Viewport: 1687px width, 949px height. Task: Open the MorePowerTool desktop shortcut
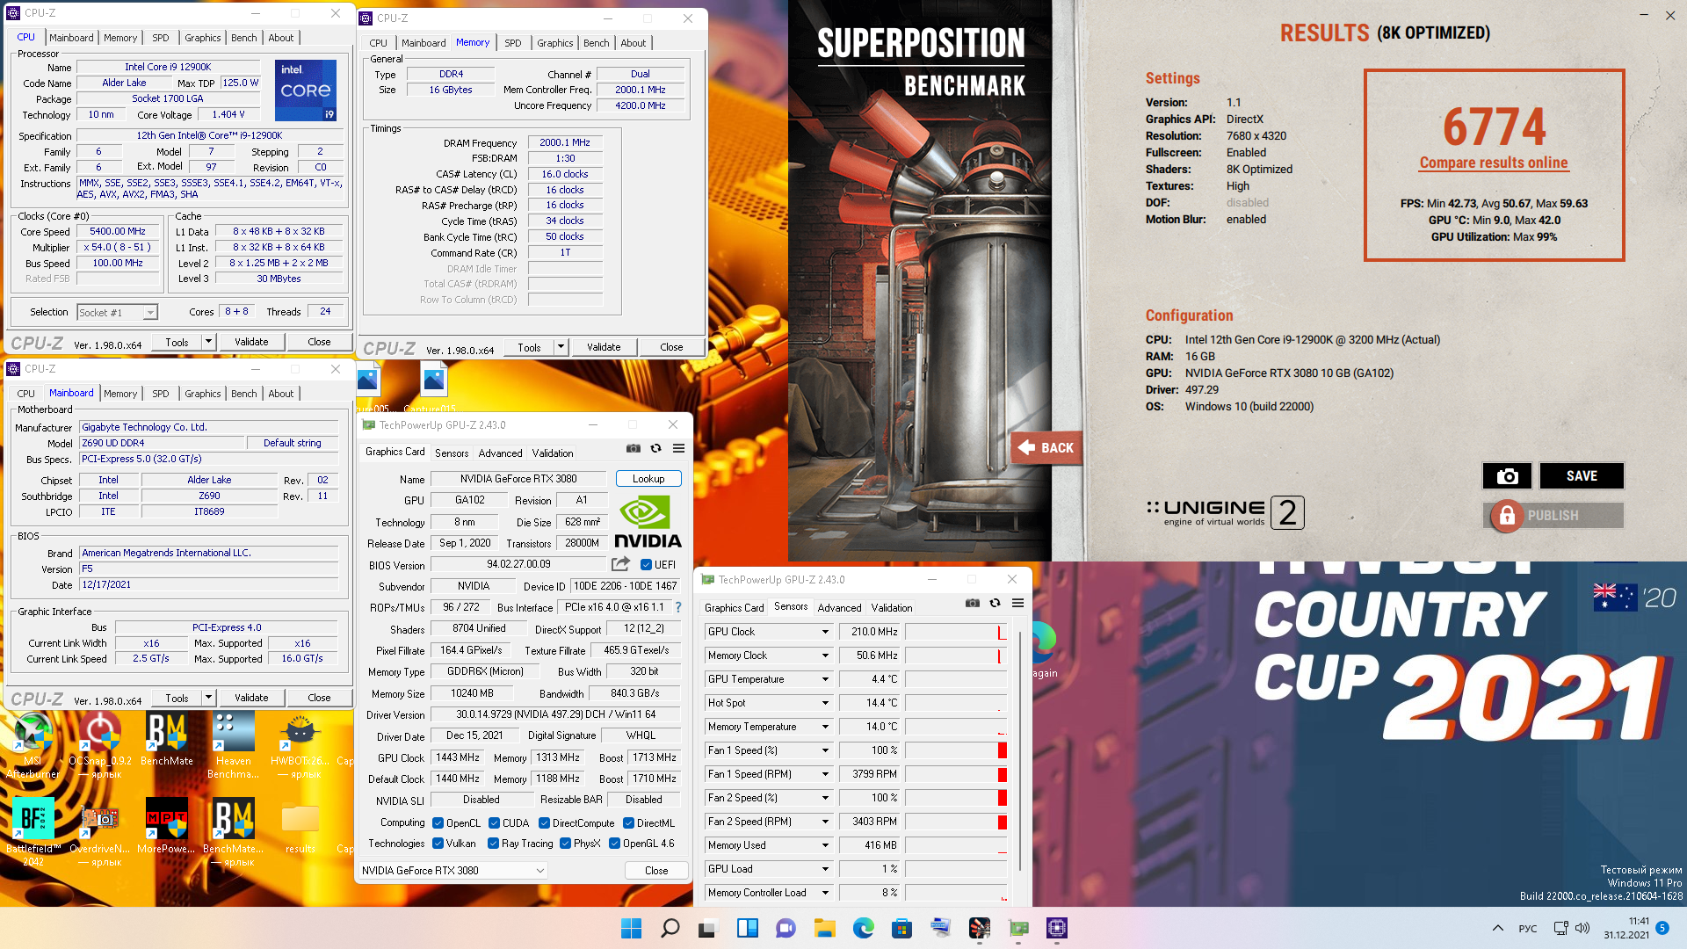[167, 825]
